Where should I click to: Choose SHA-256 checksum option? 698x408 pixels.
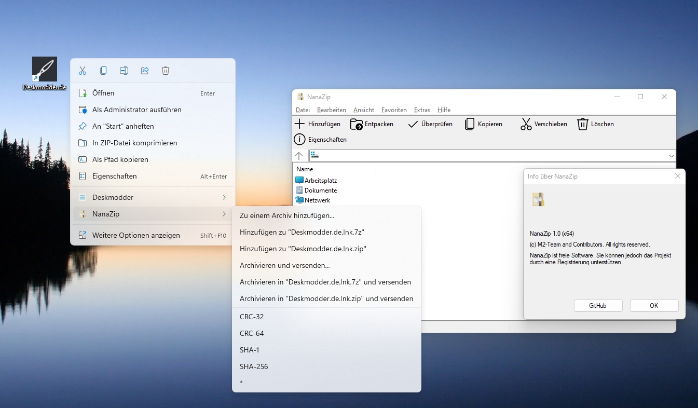point(326,366)
